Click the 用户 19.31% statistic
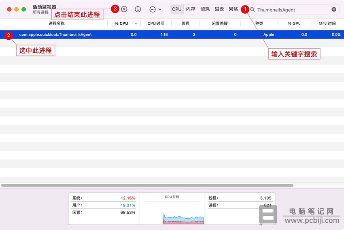Viewport: 344px width, 230px height. [x=104, y=205]
